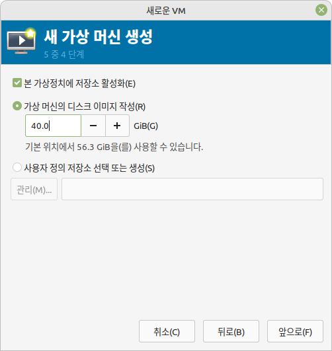Click the disk size field showing 40.0
The image size is (332, 351).
coord(54,126)
